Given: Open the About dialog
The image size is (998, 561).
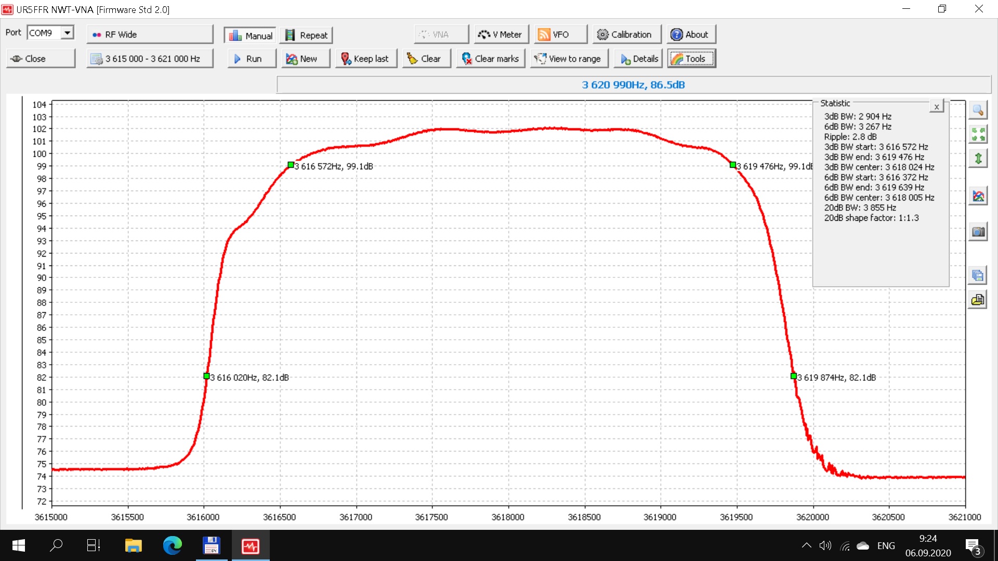Looking at the screenshot, I should coord(691,35).
